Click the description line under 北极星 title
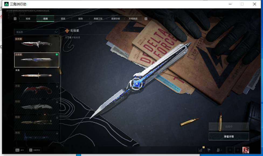The width and height of the screenshot is (263, 156). click(x=73, y=37)
